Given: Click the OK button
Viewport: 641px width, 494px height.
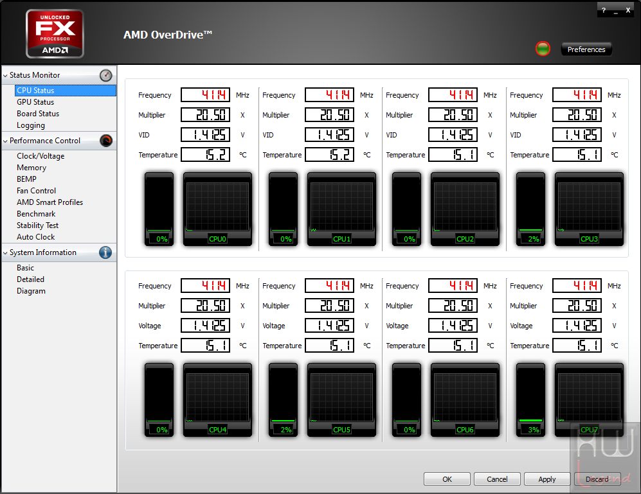Looking at the screenshot, I should [x=447, y=479].
